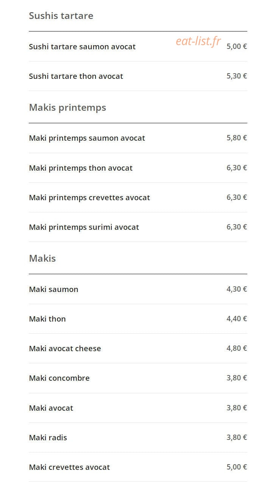Click the 5,30 € price of sushi tartare thon
This screenshot has width=273, height=482.
coord(237,76)
